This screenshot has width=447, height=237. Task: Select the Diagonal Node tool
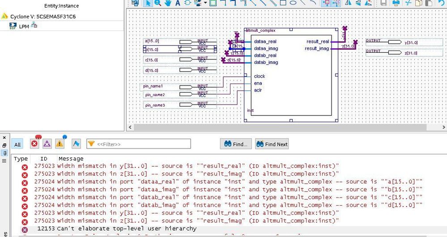253,3
